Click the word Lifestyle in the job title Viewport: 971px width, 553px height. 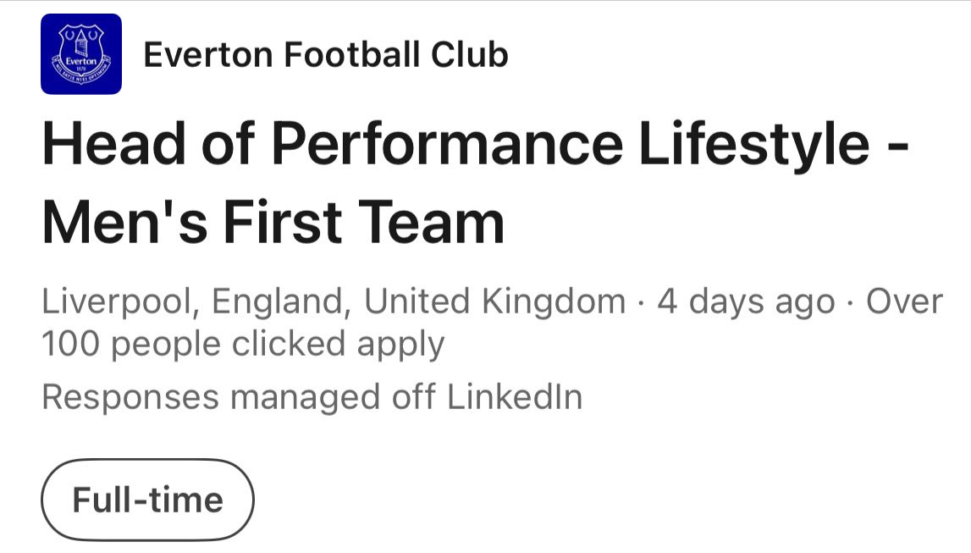point(754,145)
